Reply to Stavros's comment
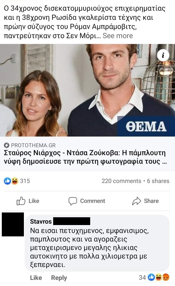This screenshot has width=175, height=286. (x=59, y=278)
